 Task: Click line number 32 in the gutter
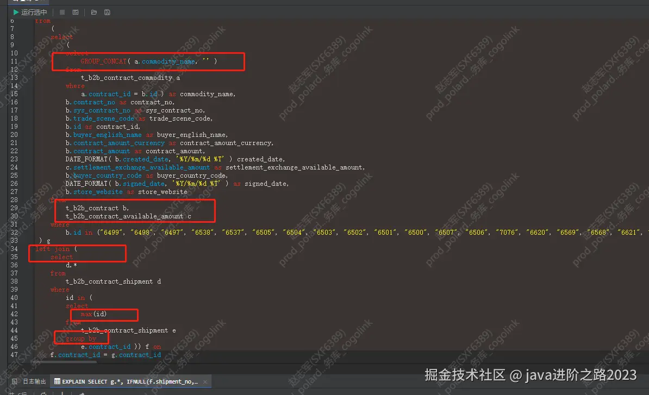click(14, 232)
